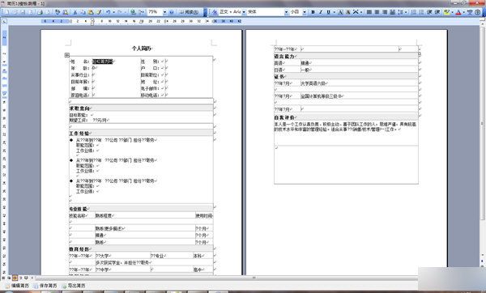The image size is (486, 293).
Task: Create a new blank document
Action: 6,12
